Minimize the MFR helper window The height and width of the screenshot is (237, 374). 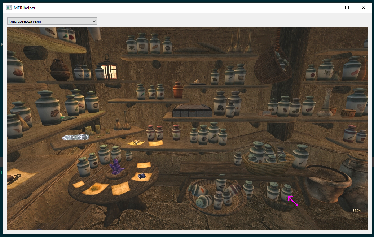tap(330, 8)
